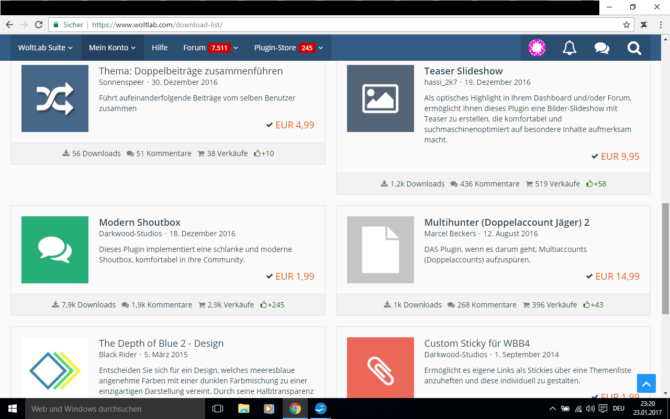Click the pink user avatar icon
This screenshot has height=419, width=670.
pos(537,48)
